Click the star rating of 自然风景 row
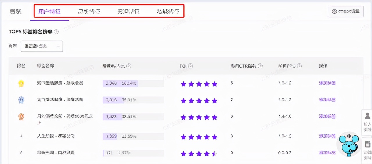Viewport: 372px width, 164px height. point(199,154)
